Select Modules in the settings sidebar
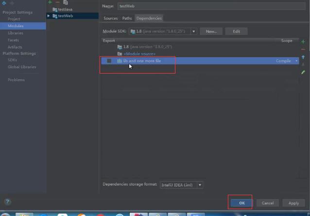 (23, 26)
